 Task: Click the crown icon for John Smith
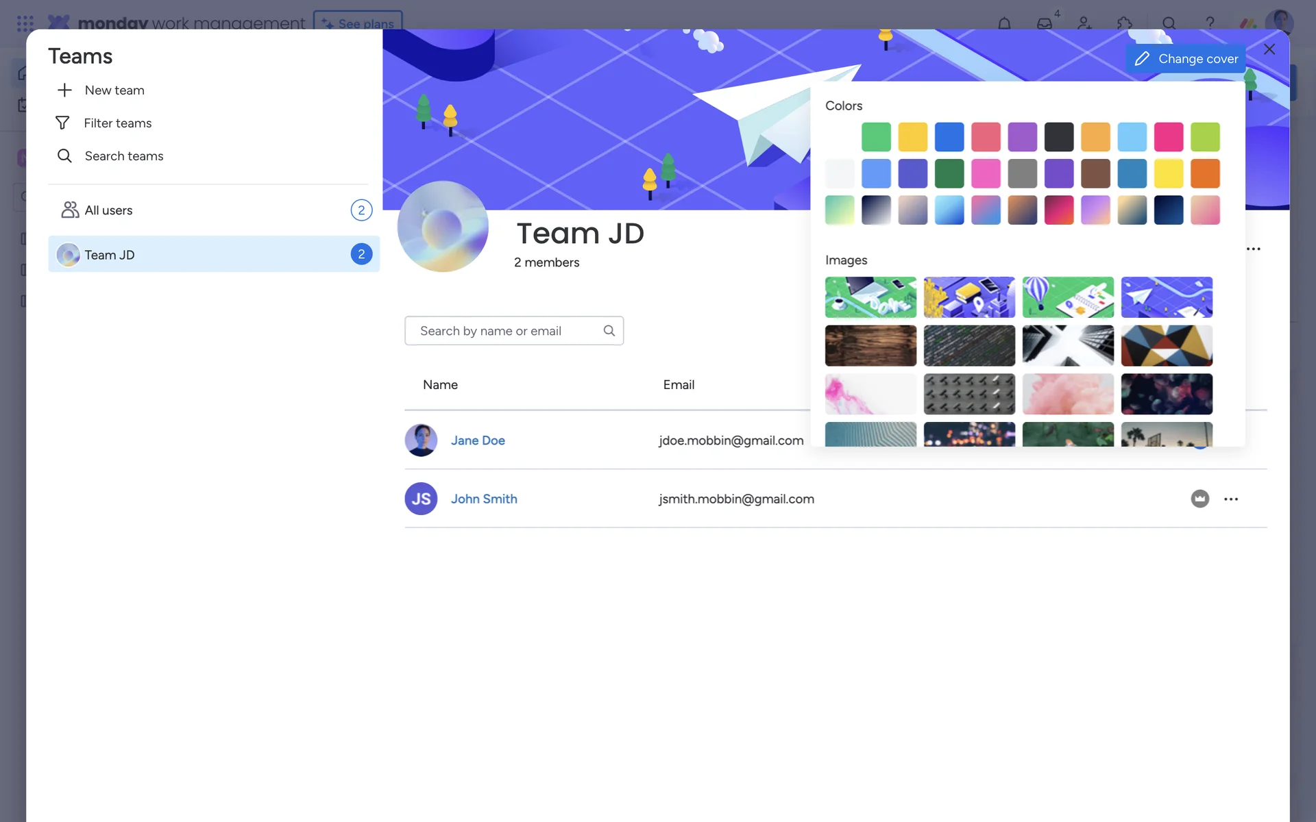point(1199,499)
